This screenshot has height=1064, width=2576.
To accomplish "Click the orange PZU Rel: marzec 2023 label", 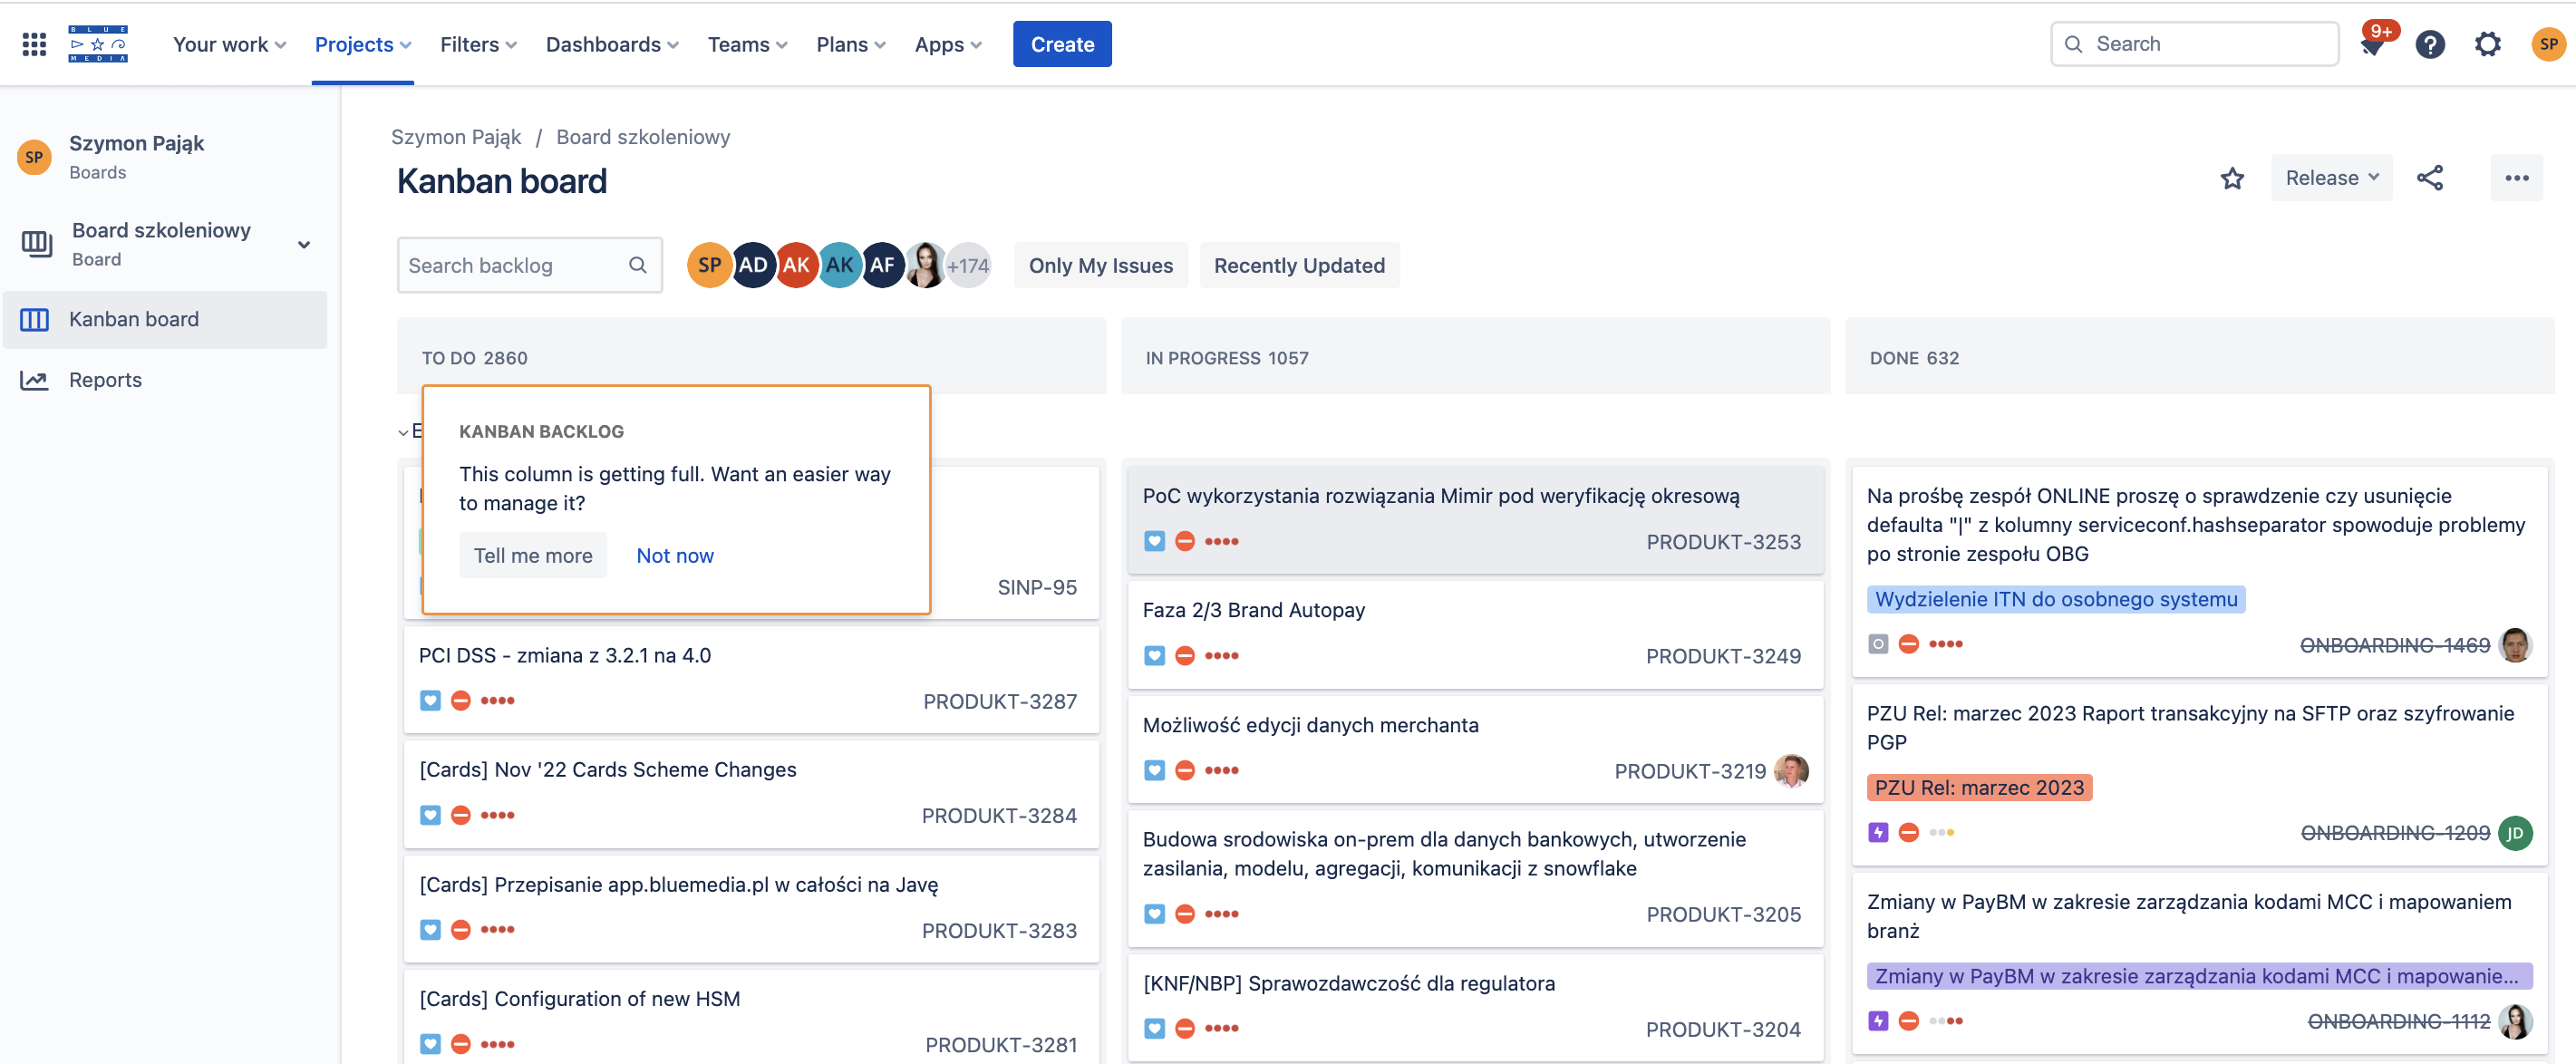I will pos(1978,788).
